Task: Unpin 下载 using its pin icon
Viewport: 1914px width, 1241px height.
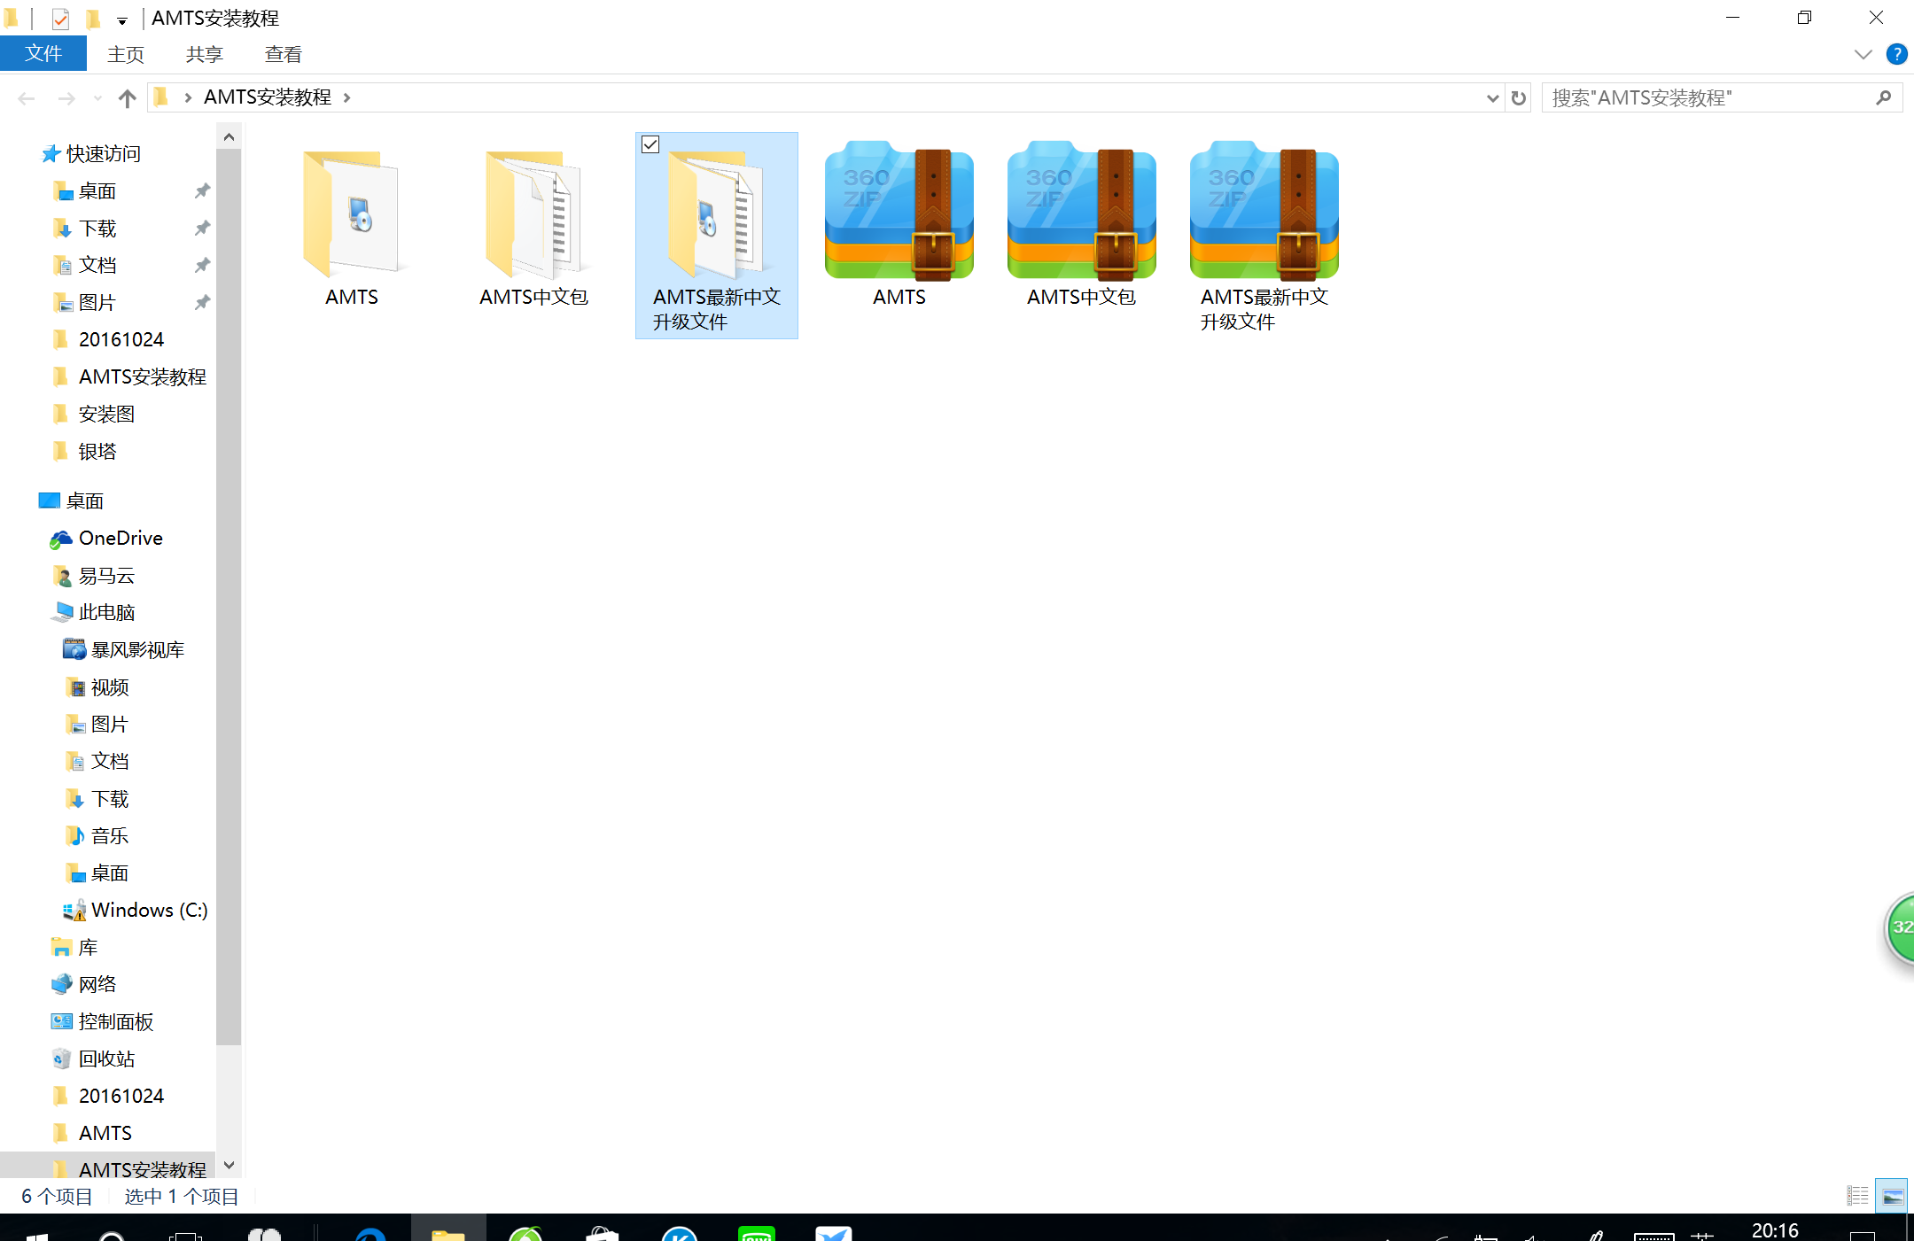Action: (202, 229)
